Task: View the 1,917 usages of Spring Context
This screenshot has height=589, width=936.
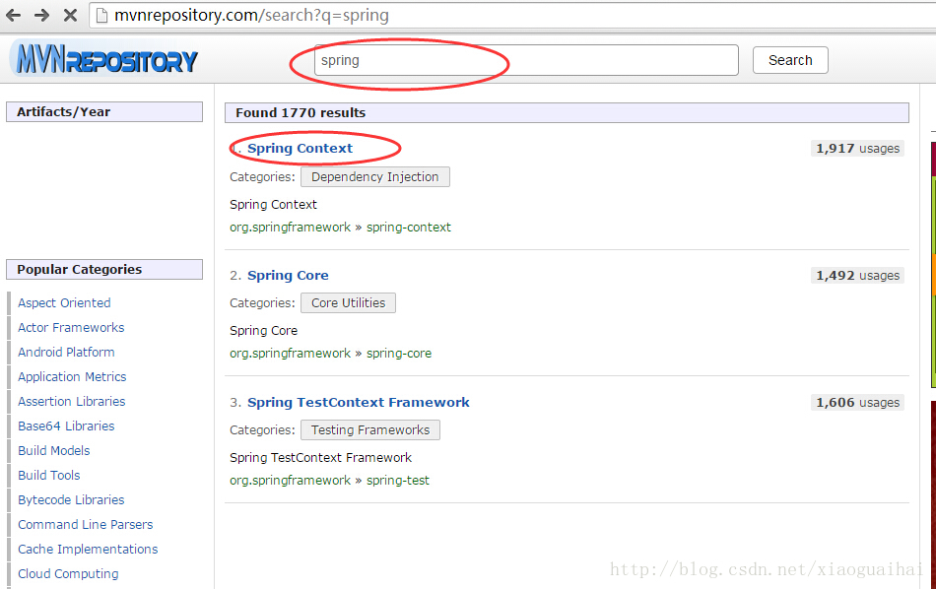Action: coord(857,149)
